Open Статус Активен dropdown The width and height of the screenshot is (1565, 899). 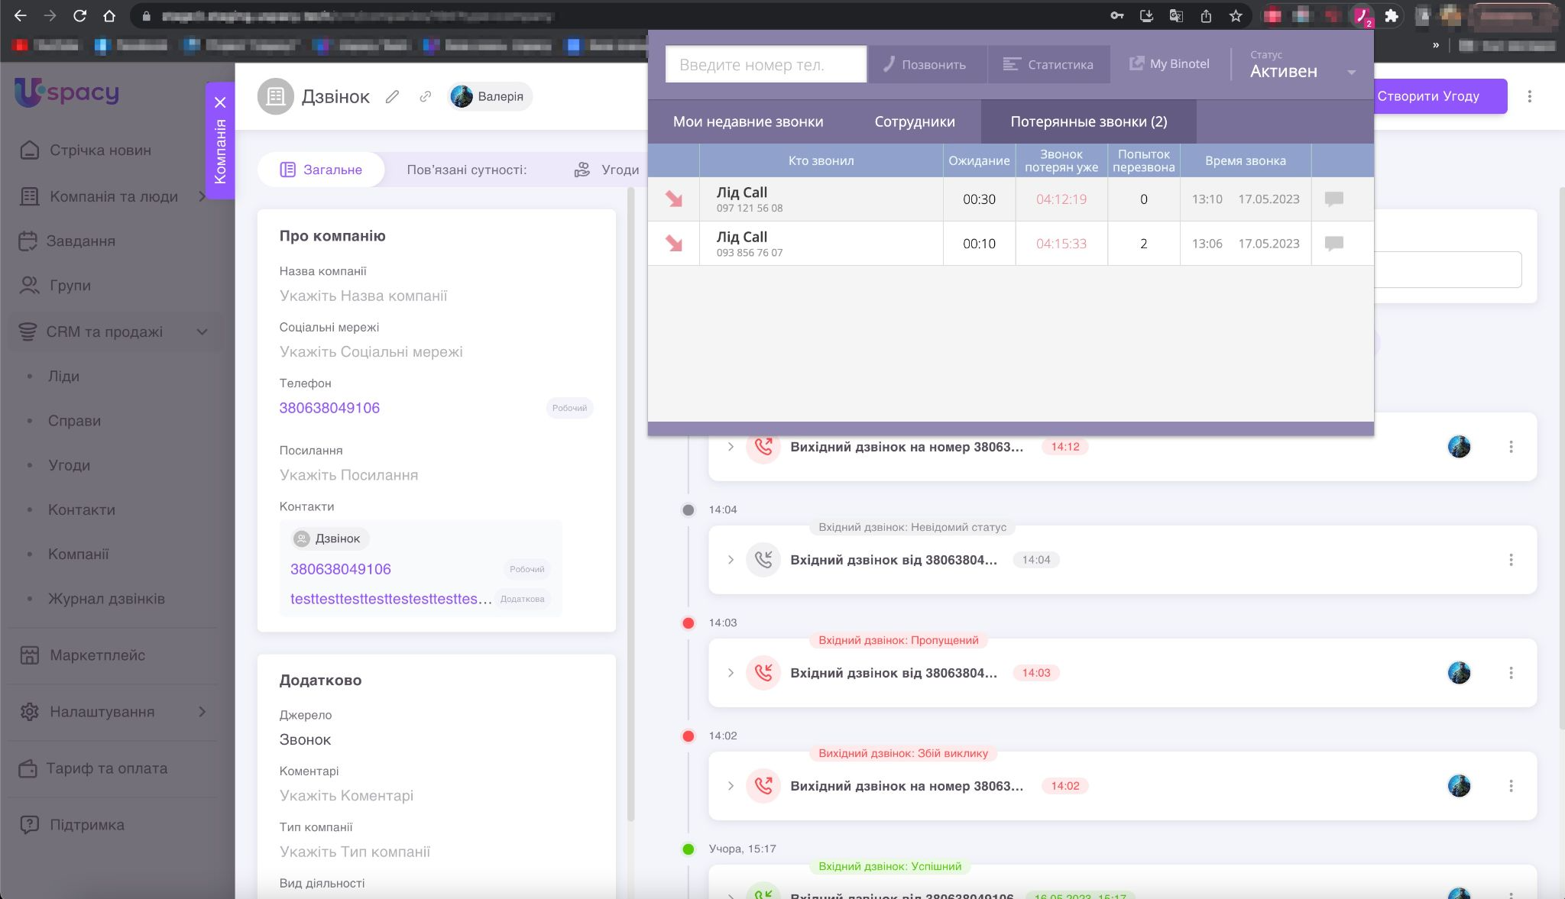click(x=1350, y=72)
